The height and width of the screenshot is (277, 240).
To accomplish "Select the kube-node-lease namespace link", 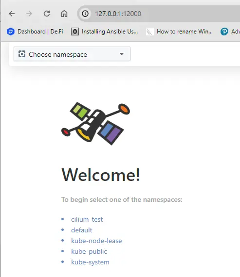I will (96, 241).
